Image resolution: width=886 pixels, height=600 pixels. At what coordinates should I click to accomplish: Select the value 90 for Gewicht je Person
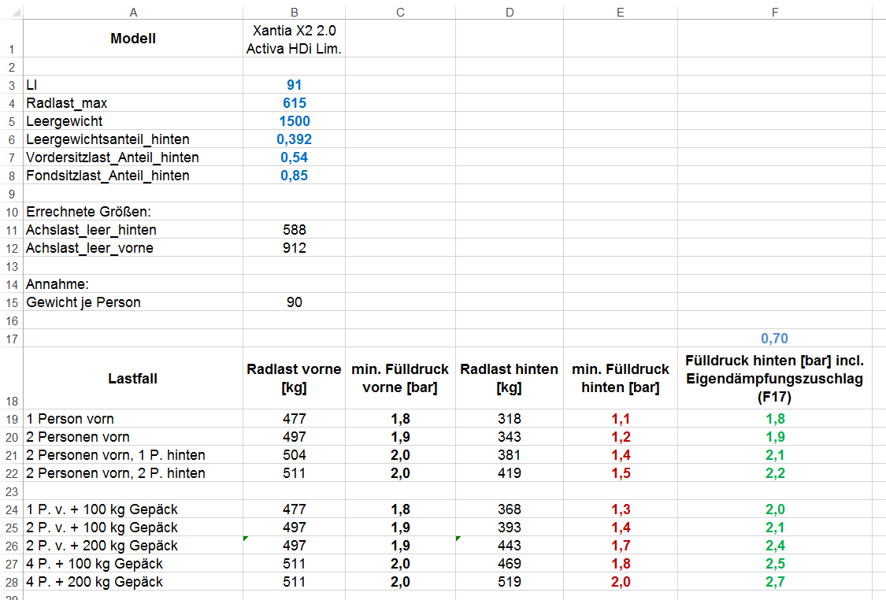coord(294,302)
